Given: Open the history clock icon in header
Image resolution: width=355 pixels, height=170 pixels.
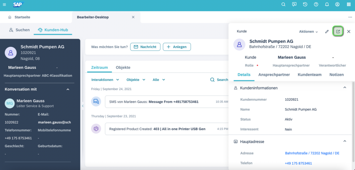Looking at the screenshot, I should (305, 5).
